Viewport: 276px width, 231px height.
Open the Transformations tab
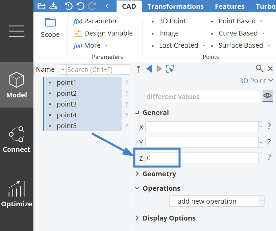[175, 6]
